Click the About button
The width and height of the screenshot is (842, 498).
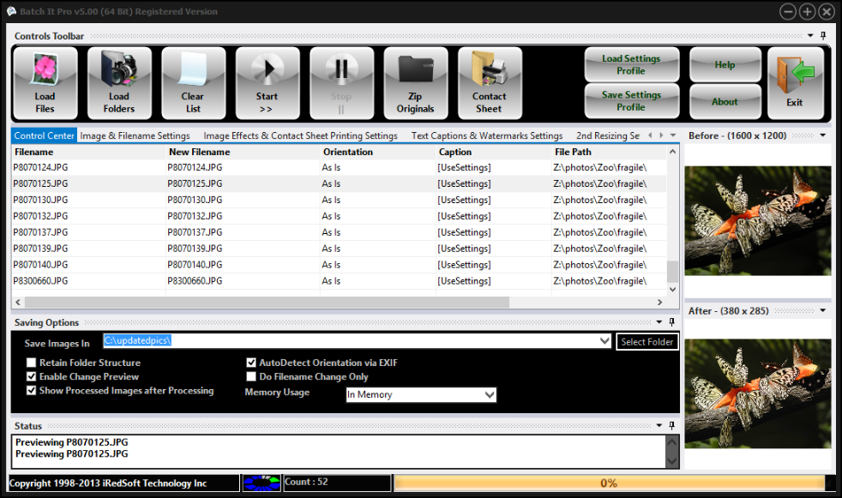[725, 101]
